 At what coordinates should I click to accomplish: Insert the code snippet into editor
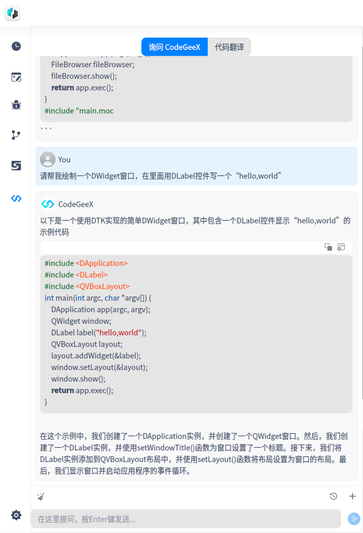point(341,247)
